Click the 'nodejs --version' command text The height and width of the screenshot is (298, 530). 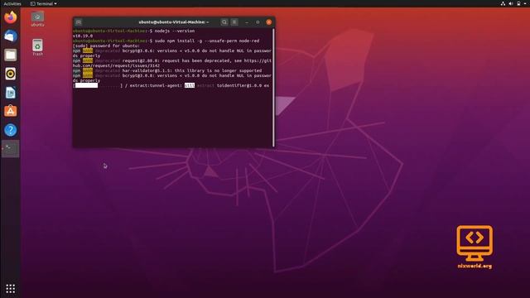pyautogui.click(x=175, y=31)
